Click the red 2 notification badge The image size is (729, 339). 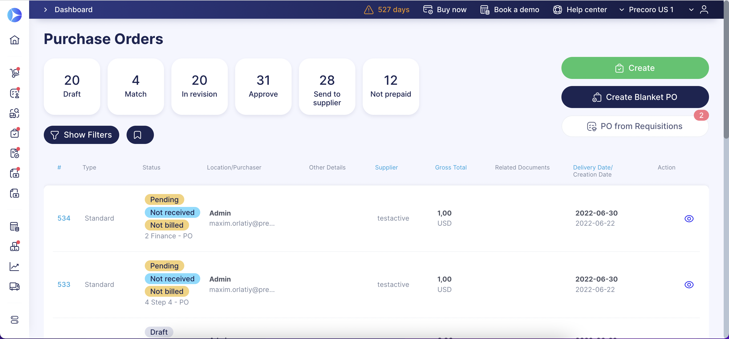pyautogui.click(x=701, y=115)
